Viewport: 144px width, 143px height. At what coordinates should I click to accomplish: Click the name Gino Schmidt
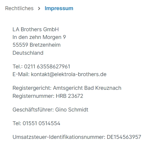coord(72,110)
